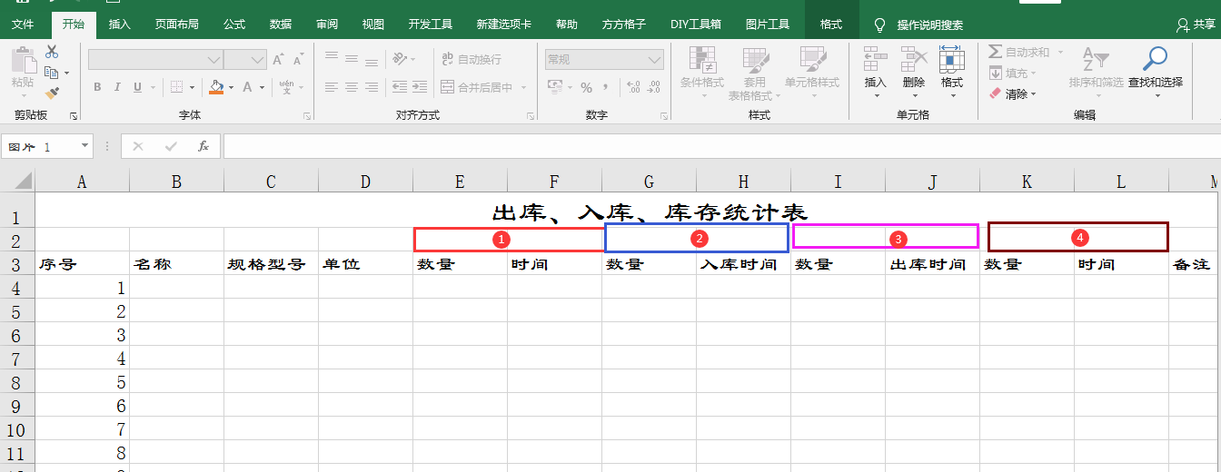The width and height of the screenshot is (1221, 472).
Task: Click the decrease font size icon
Action: pos(298,60)
